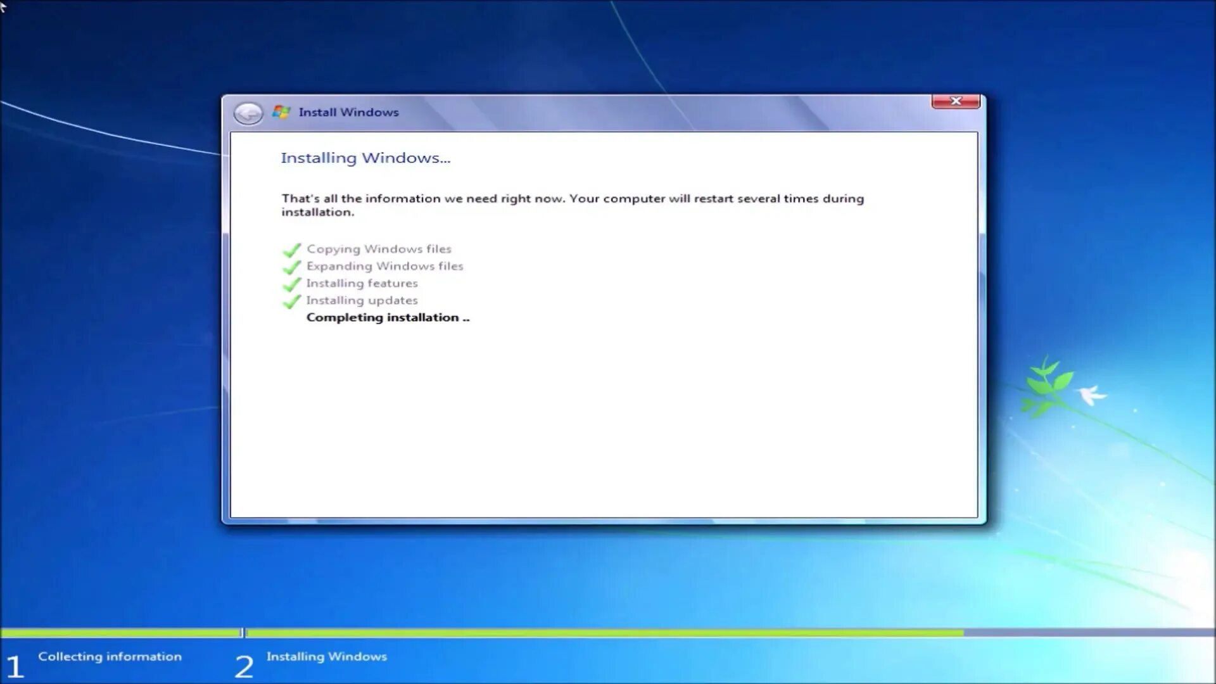1216x684 pixels.
Task: Click the Installing Windows... heading
Action: 365,158
